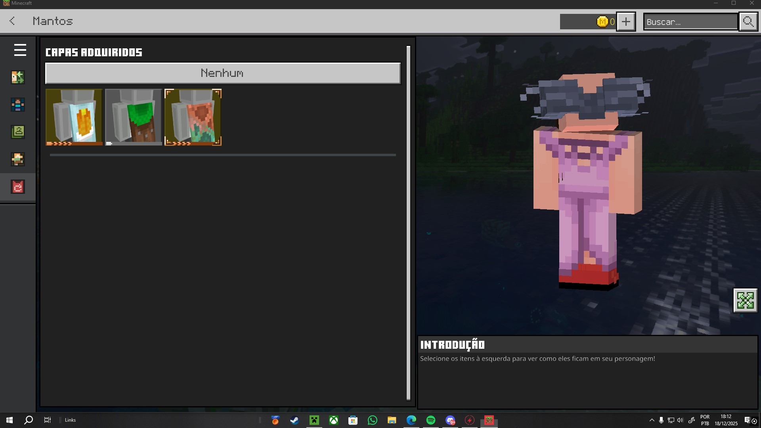Image resolution: width=761 pixels, height=428 pixels.
Task: Open the Minecraft Creeper launcher taskbar icon
Action: click(314, 420)
